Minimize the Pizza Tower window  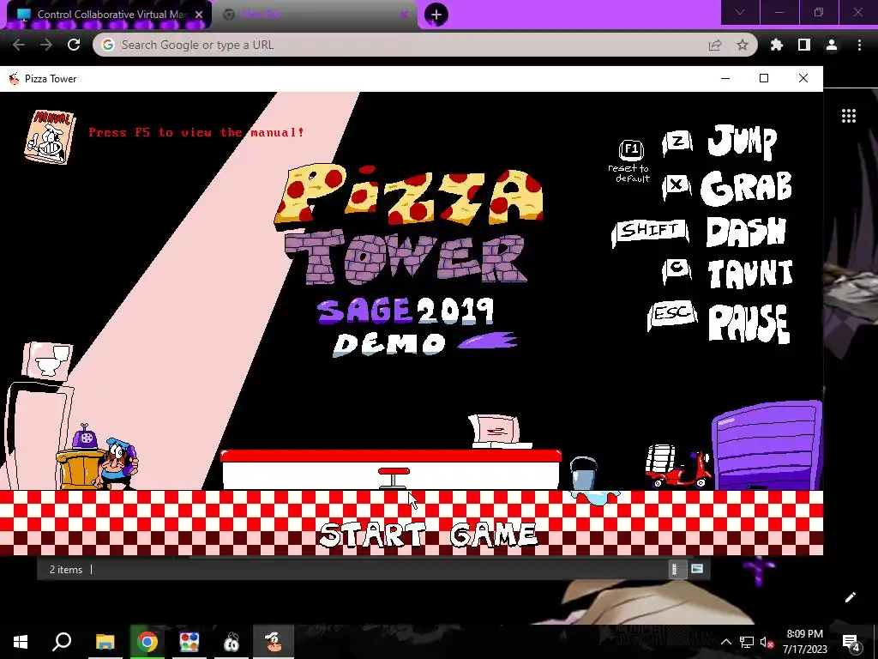(x=725, y=78)
